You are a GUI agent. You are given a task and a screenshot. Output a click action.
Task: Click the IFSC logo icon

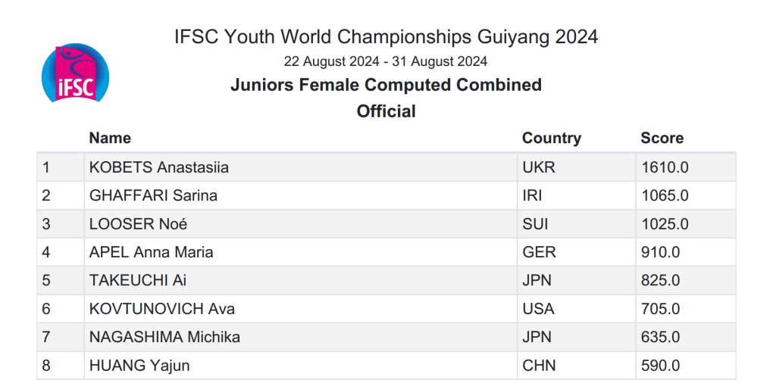[75, 73]
